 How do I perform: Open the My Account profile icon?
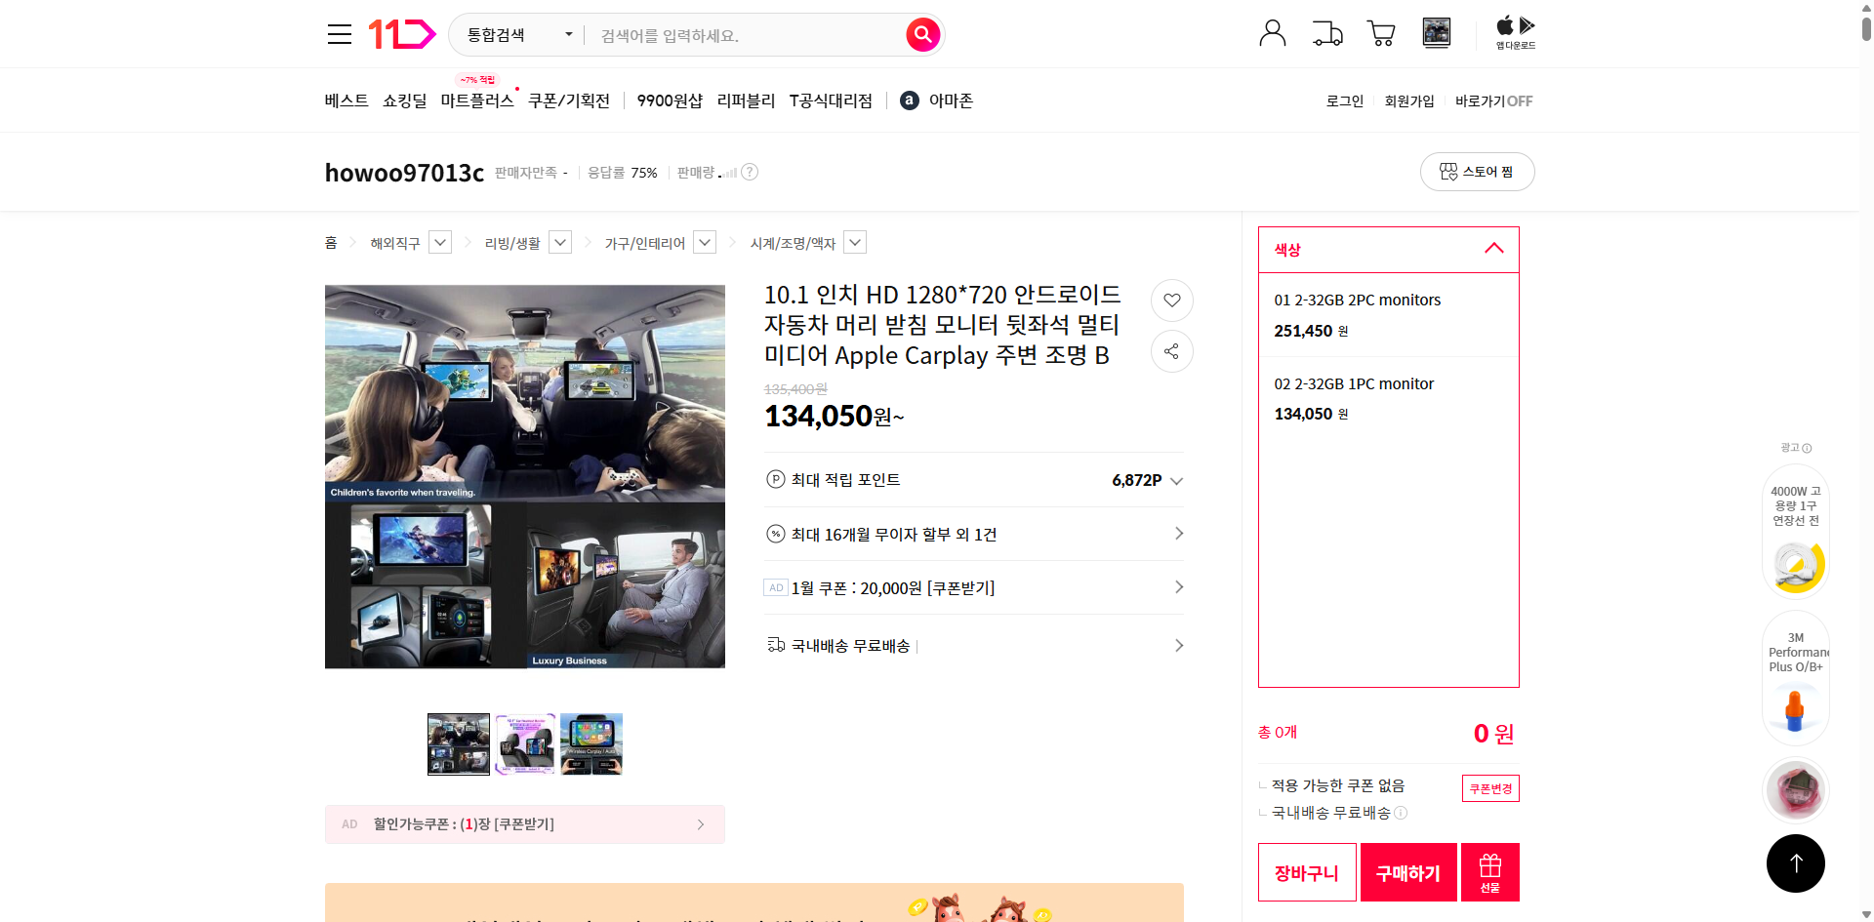click(x=1272, y=32)
